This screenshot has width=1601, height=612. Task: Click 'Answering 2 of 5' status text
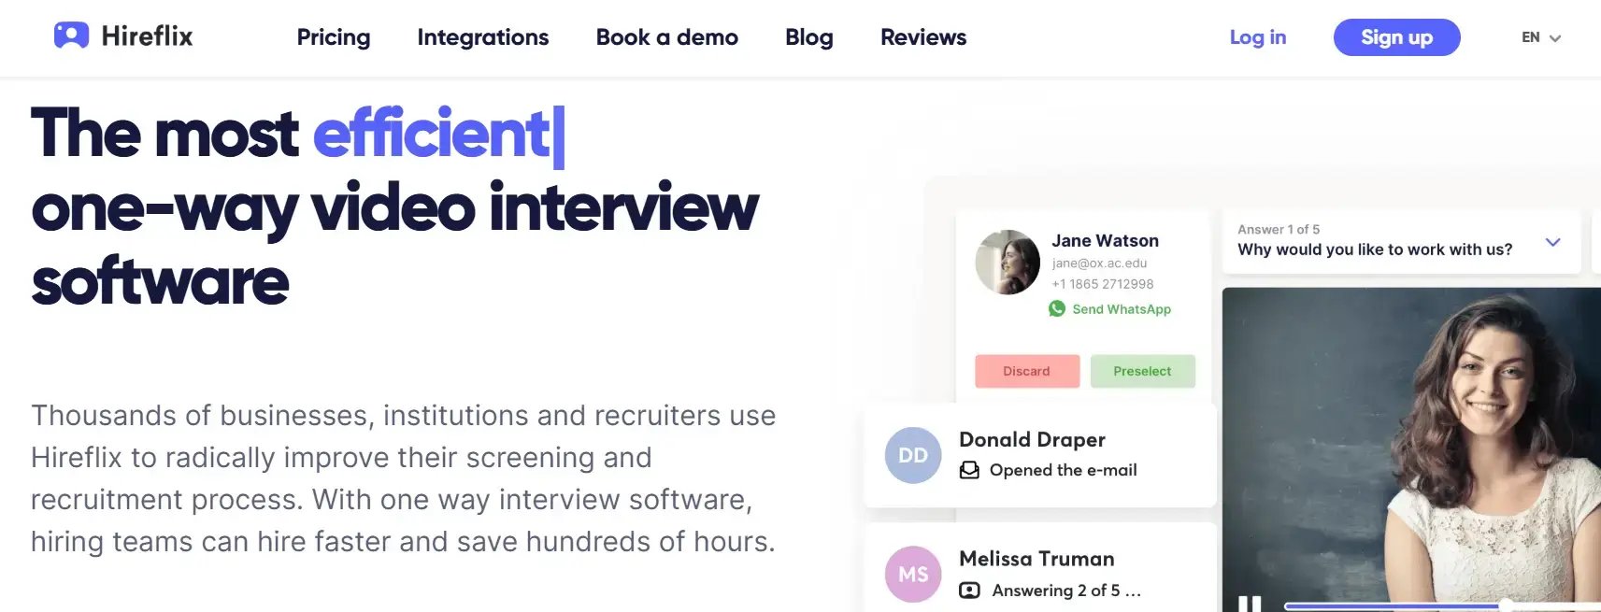coord(1066,591)
